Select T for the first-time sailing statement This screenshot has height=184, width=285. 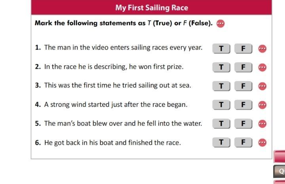[221, 86]
